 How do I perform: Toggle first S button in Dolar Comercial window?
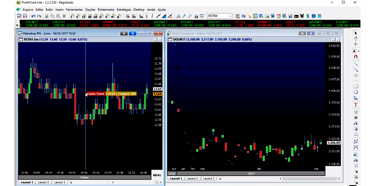(302, 33)
